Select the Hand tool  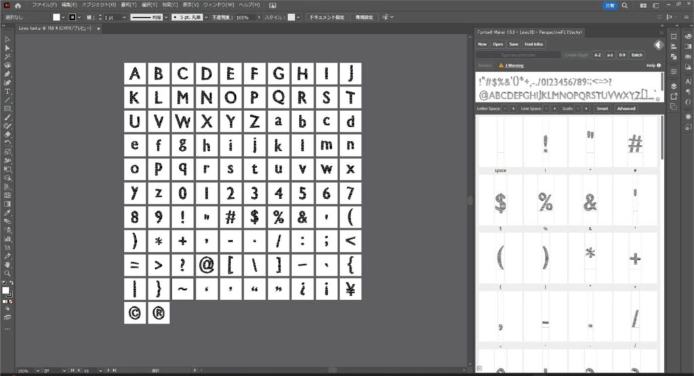(7, 264)
